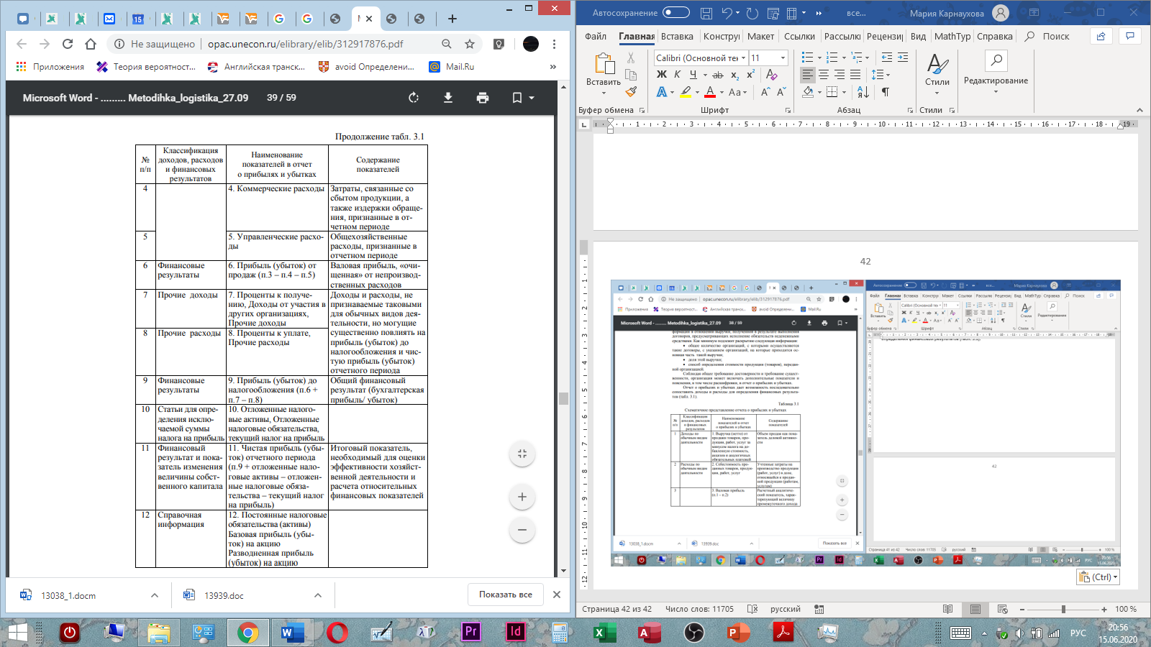The height and width of the screenshot is (647, 1151).
Task: Open the Файл menu
Action: click(x=596, y=37)
